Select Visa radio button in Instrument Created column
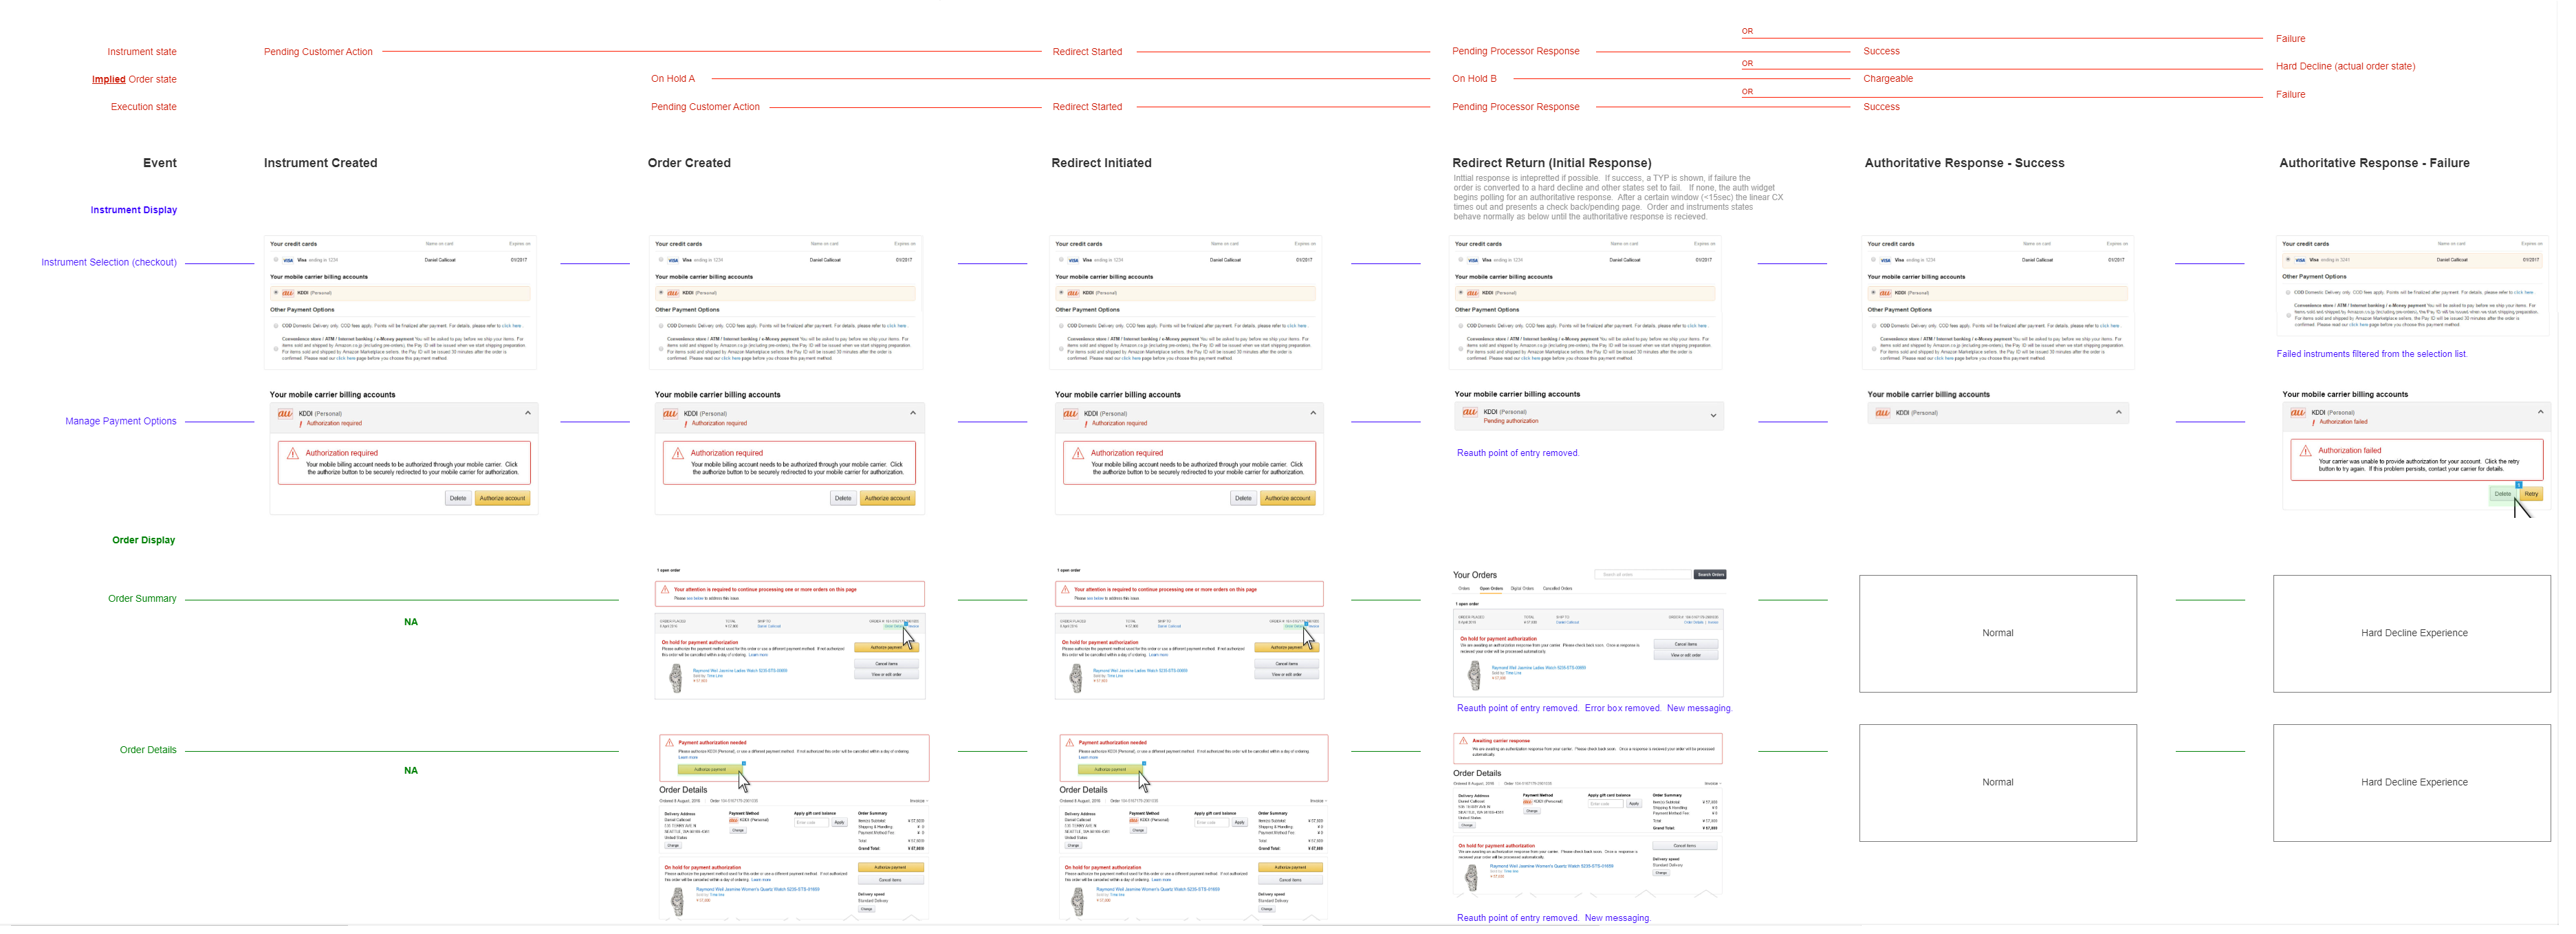This screenshot has height=934, width=2576. point(276,260)
